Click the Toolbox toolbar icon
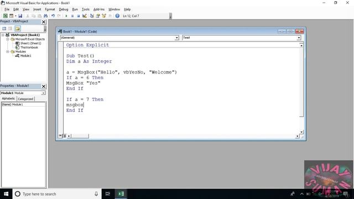Image resolution: width=354 pixels, height=199 pixels. click(110, 16)
